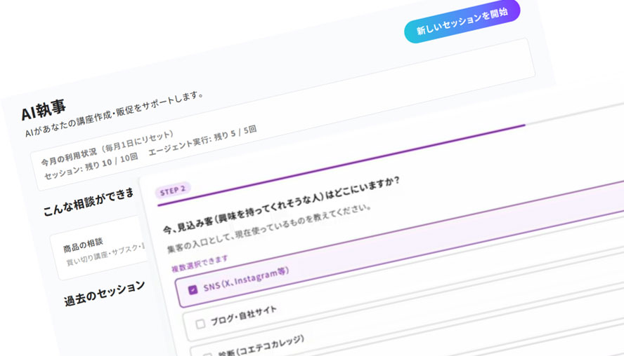624x356 pixels.
Task: Click the 集客の入口として description text
Action: (x=268, y=228)
